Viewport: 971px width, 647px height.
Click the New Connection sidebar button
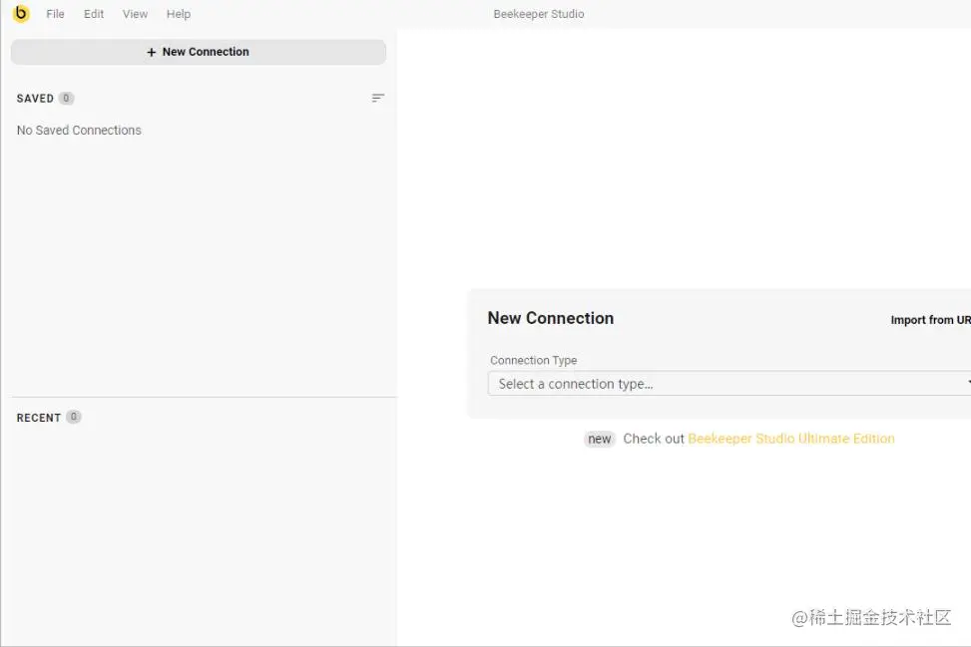pos(199,52)
